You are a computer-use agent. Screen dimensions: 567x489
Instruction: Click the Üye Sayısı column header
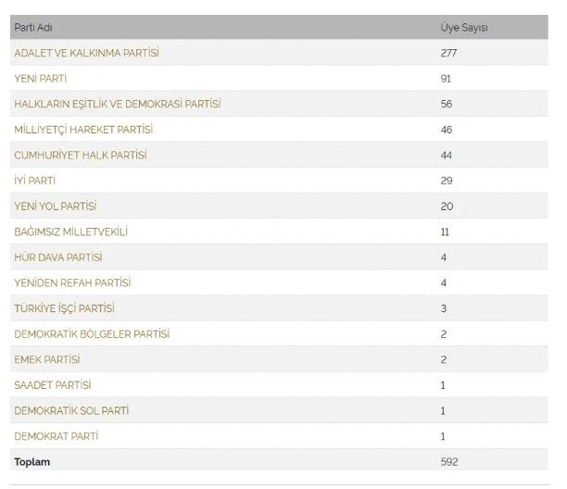(x=464, y=28)
